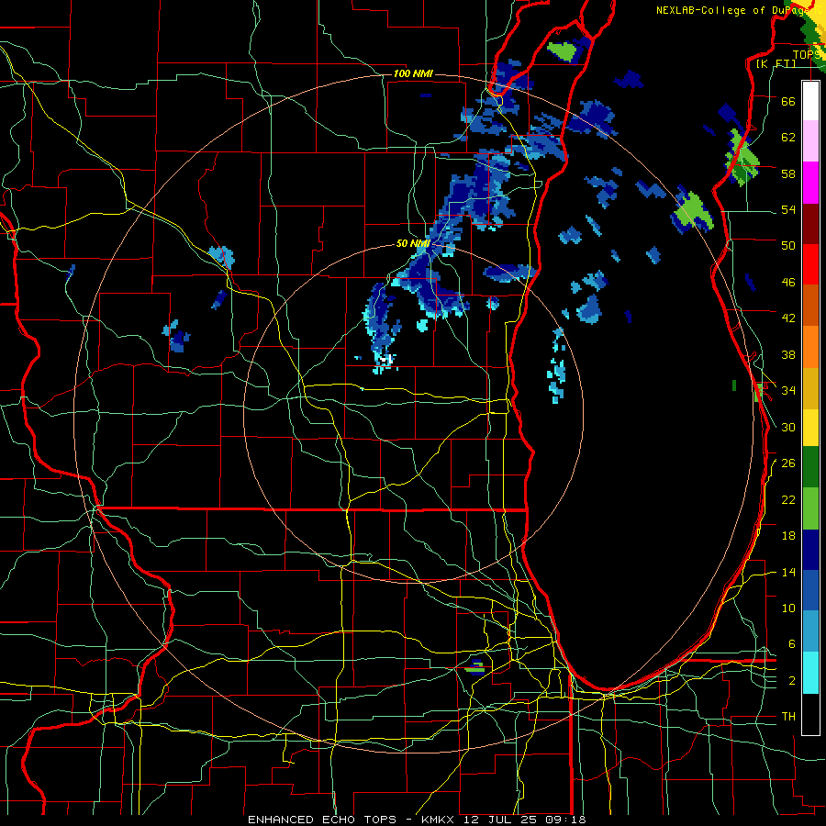The image size is (826, 826).
Task: Click the "66" legend scale value
Action: 788,102
